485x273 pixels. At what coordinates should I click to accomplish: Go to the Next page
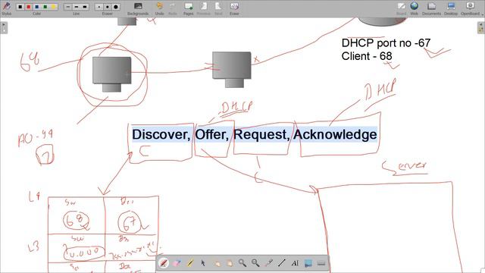tap(218, 8)
